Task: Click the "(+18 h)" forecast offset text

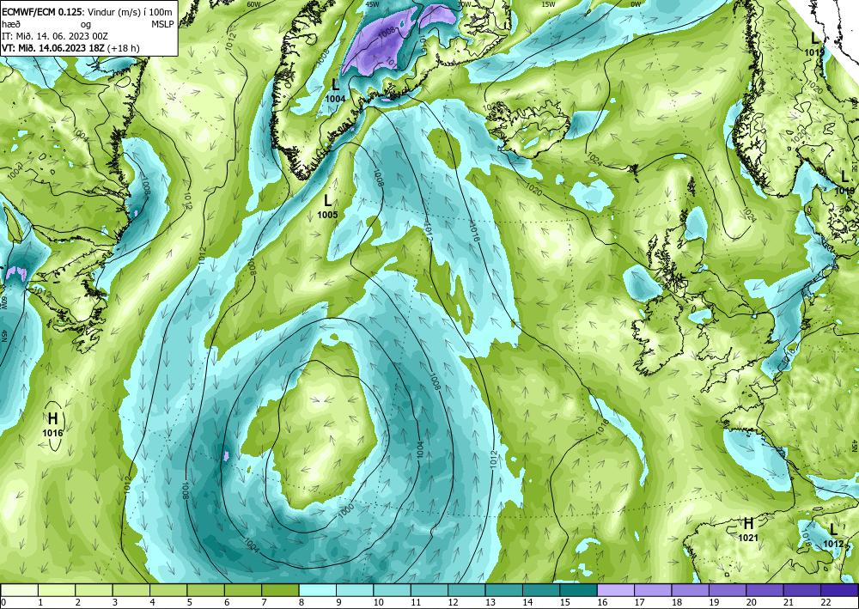Action: pyautogui.click(x=125, y=47)
